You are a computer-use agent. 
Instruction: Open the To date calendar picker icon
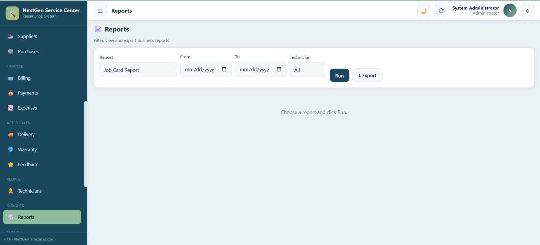tap(279, 69)
